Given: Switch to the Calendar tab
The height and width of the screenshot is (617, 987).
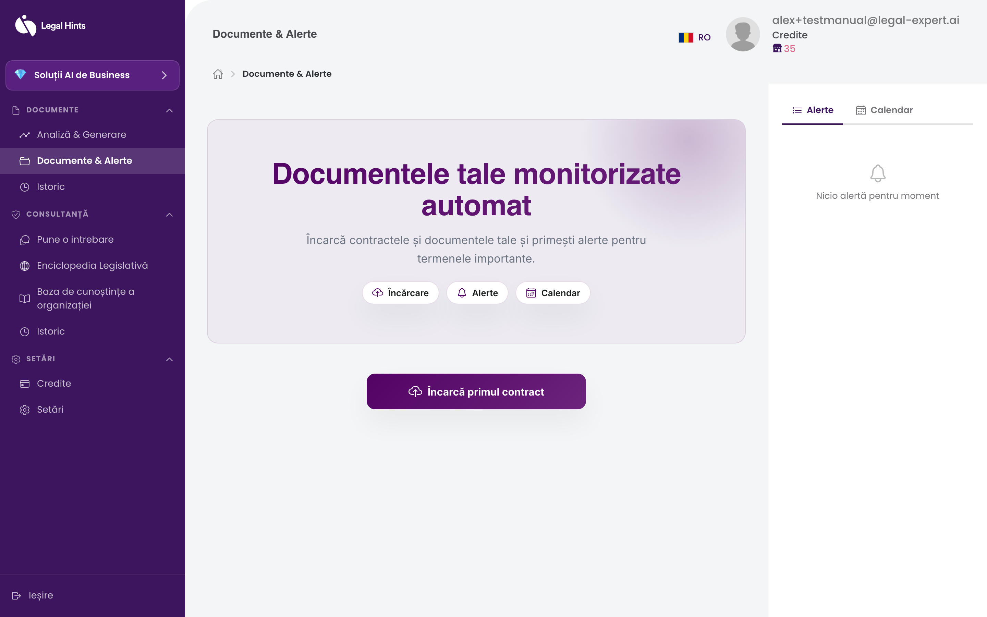Looking at the screenshot, I should point(884,110).
